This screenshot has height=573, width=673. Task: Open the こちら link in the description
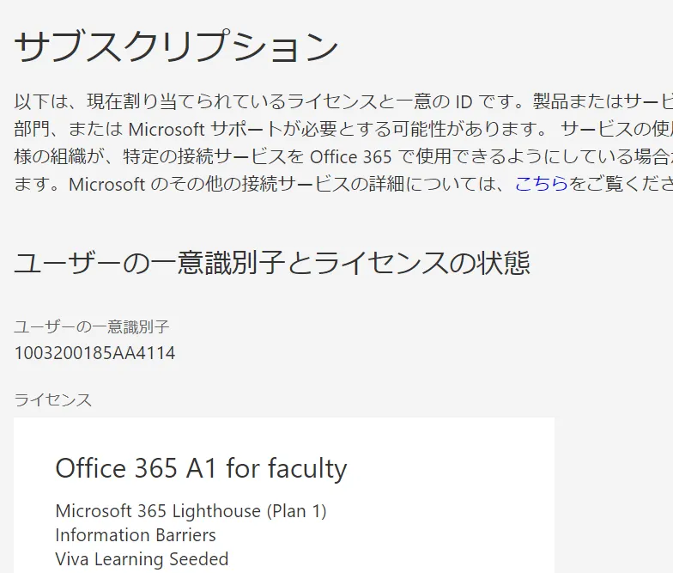point(541,185)
